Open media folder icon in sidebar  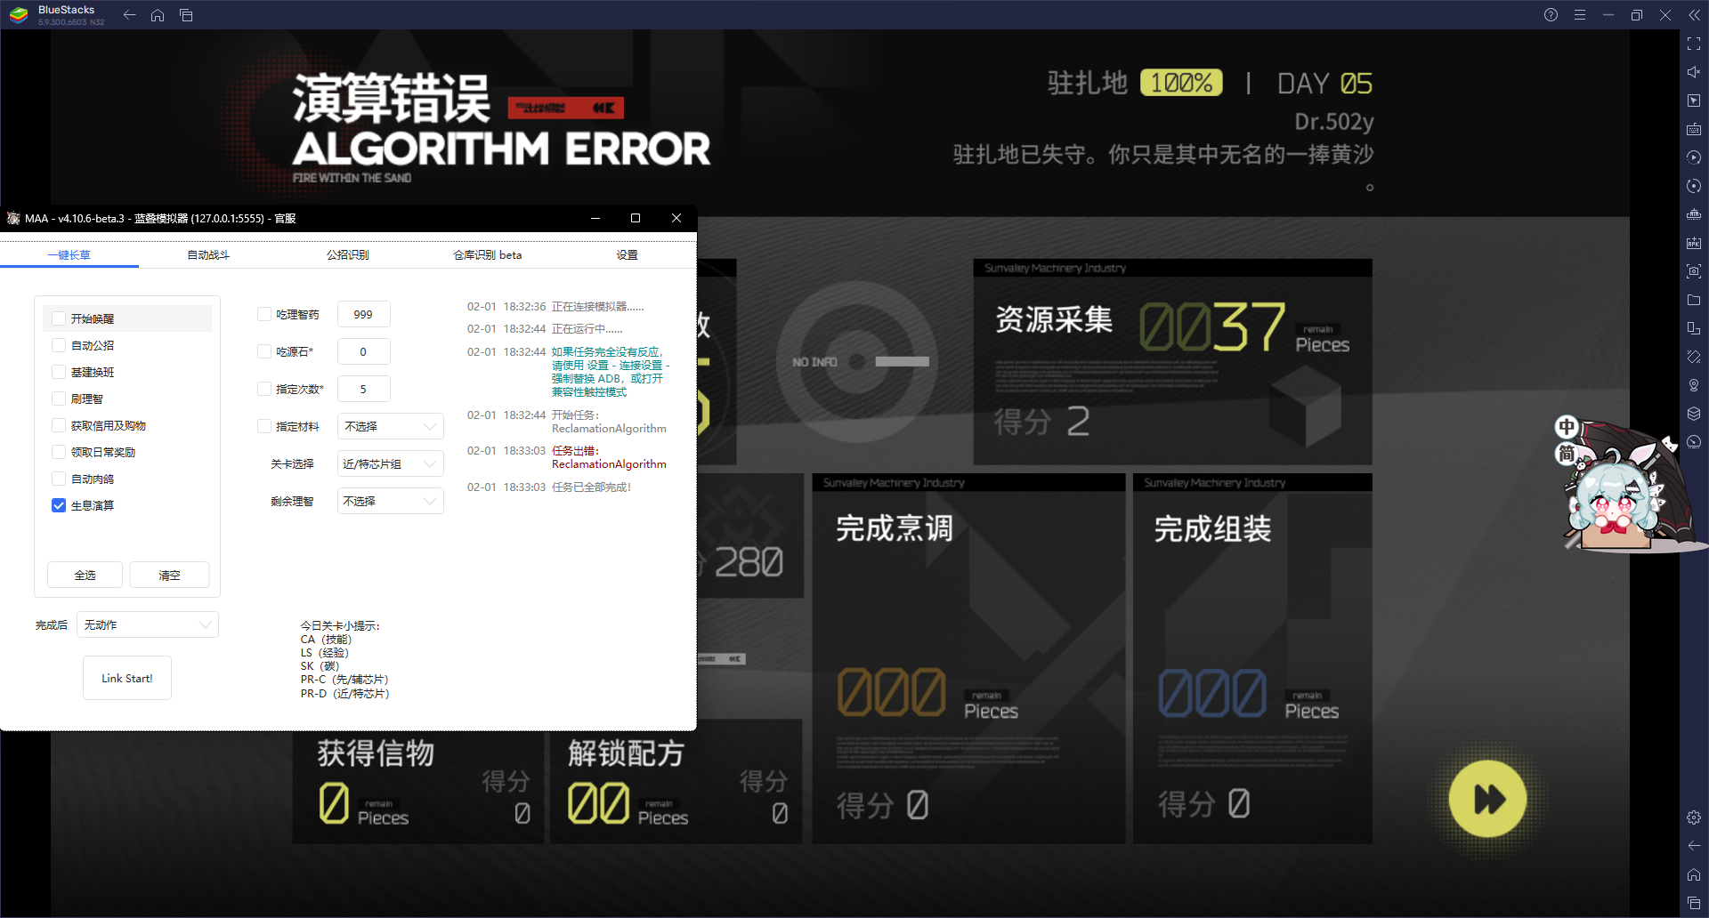click(x=1694, y=300)
